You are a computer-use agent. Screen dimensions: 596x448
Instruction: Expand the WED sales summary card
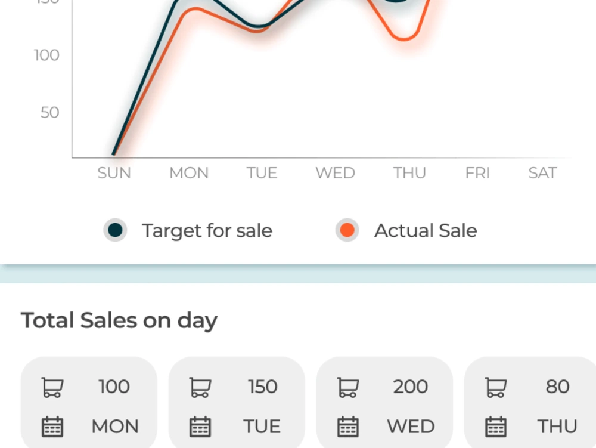tap(384, 406)
